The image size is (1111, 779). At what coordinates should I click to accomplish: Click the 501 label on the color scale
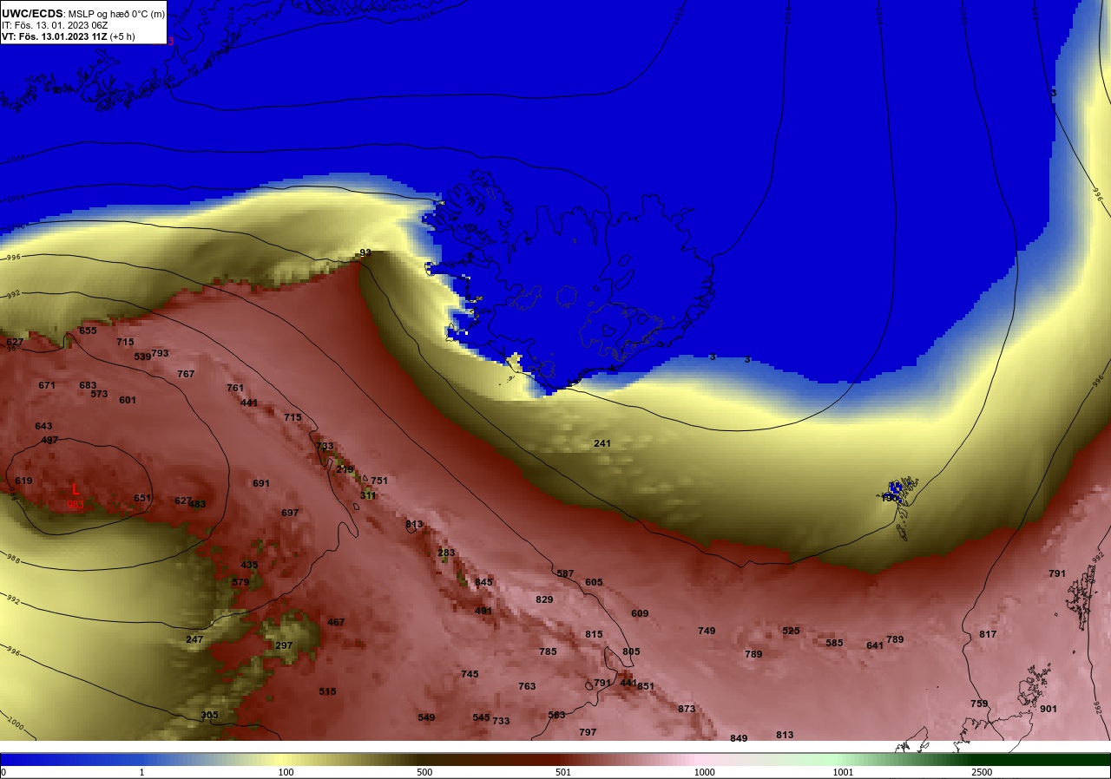click(x=562, y=772)
